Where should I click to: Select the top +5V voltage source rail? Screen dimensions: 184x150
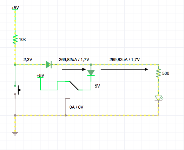click(x=15, y=8)
